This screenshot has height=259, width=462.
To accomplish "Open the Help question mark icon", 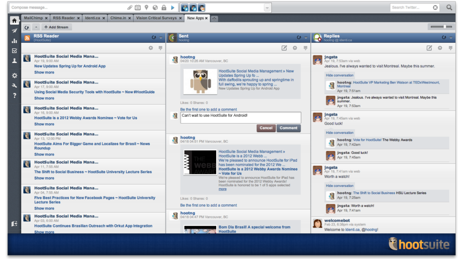I will [14, 96].
